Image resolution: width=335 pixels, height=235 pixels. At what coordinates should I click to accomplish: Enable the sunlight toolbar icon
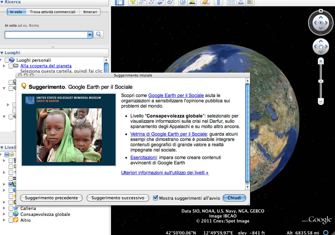(192, 2)
